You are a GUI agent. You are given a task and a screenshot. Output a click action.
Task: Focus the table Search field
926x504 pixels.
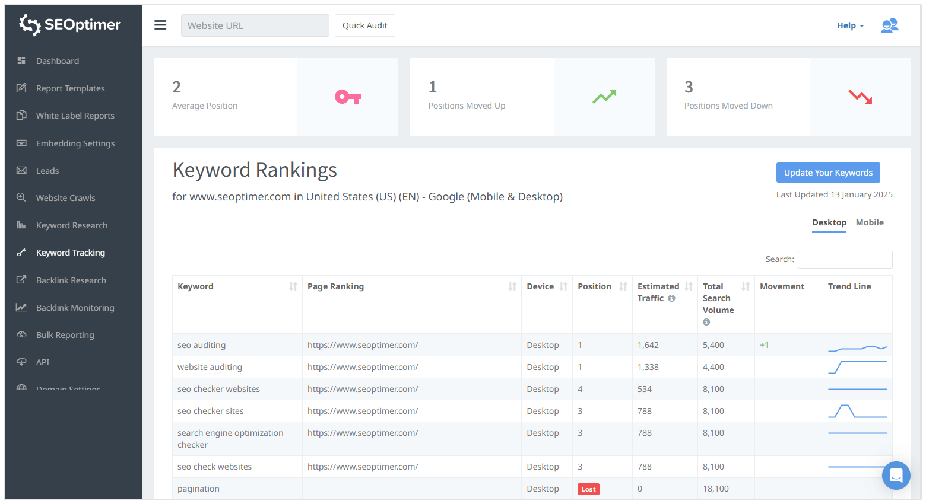coord(844,259)
